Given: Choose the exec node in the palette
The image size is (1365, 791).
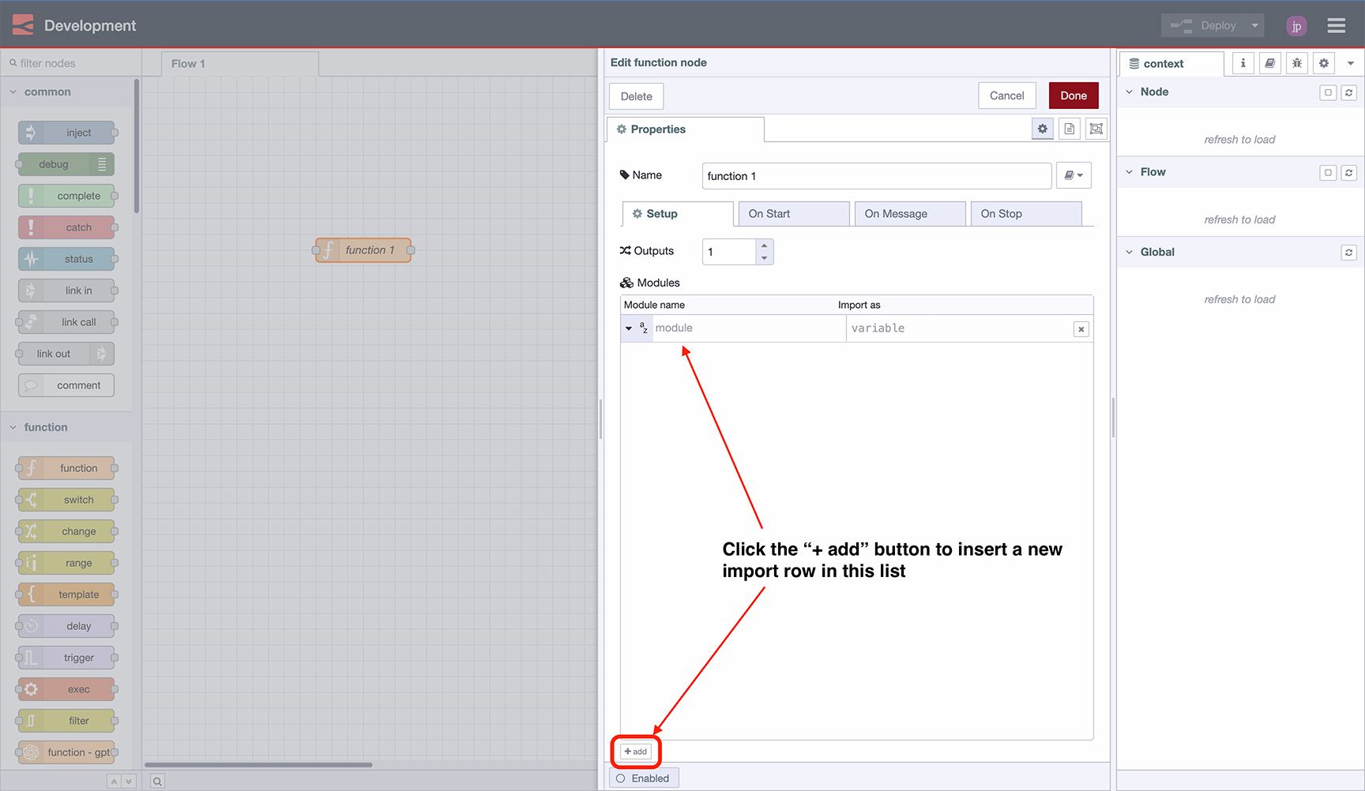Looking at the screenshot, I should point(66,688).
